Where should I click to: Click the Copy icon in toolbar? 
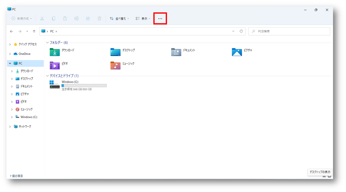53,19
